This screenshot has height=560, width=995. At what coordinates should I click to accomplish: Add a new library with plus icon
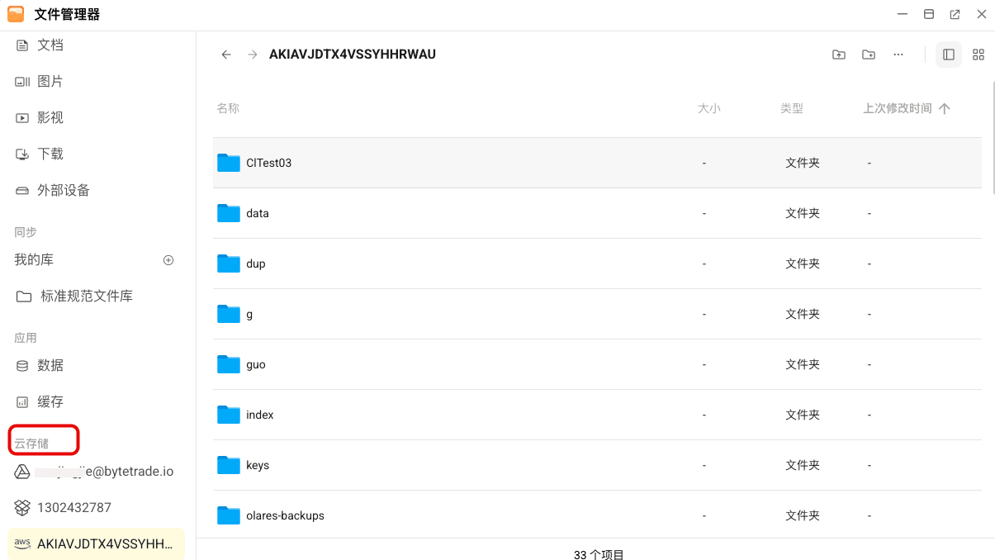point(168,260)
